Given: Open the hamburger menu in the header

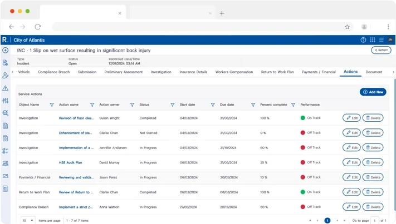Looking at the screenshot, I should (381, 40).
